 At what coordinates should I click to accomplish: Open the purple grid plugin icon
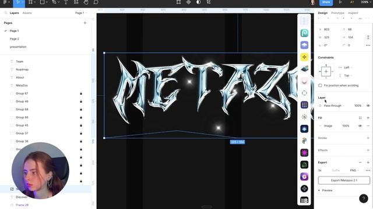click(304, 105)
